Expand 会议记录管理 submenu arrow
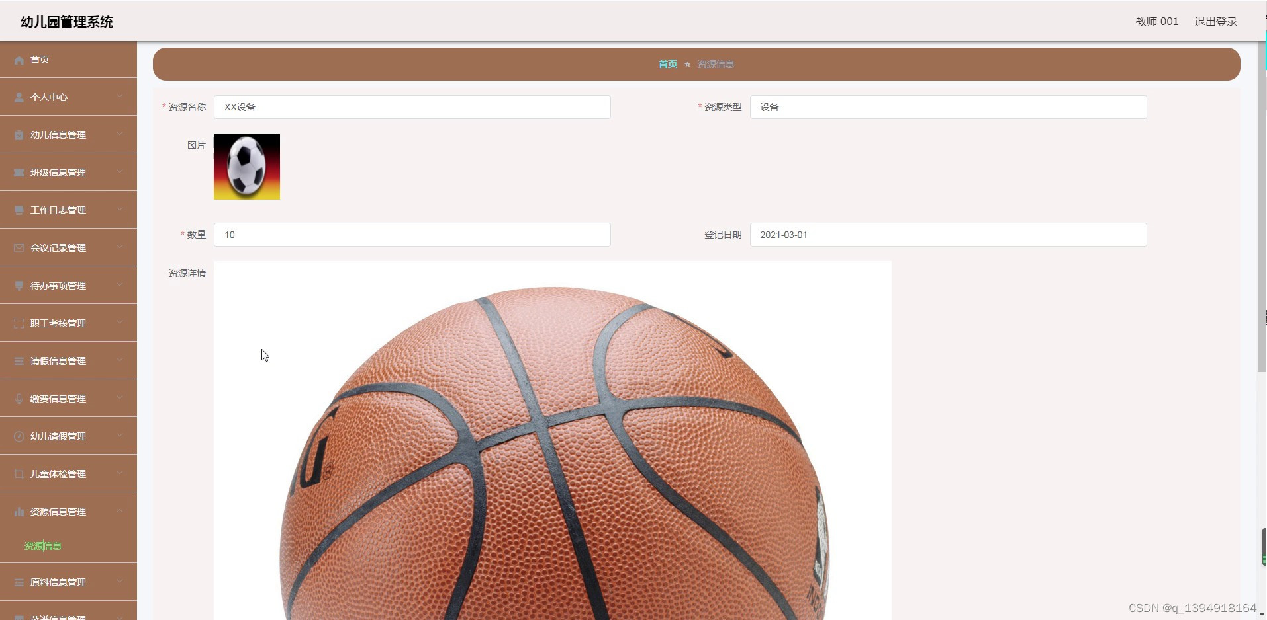 coord(120,247)
